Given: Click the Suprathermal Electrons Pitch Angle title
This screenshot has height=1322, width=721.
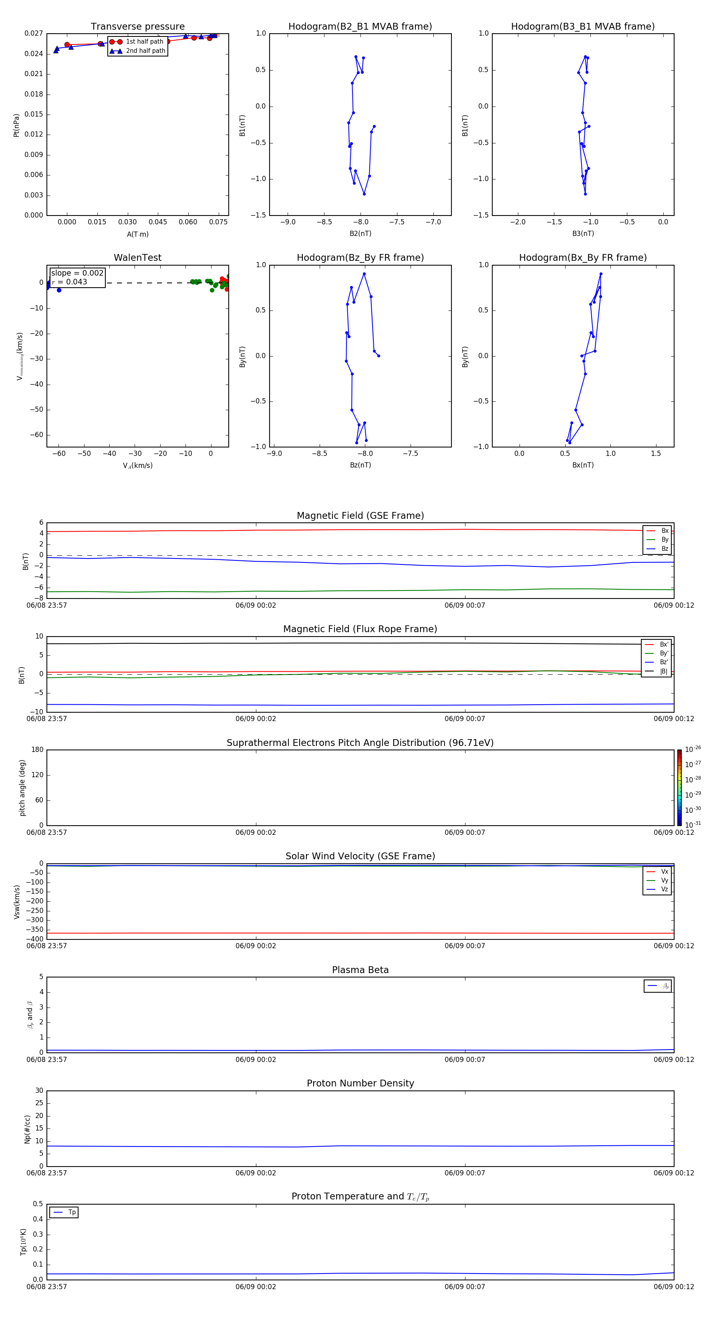Looking at the screenshot, I should coord(360,743).
